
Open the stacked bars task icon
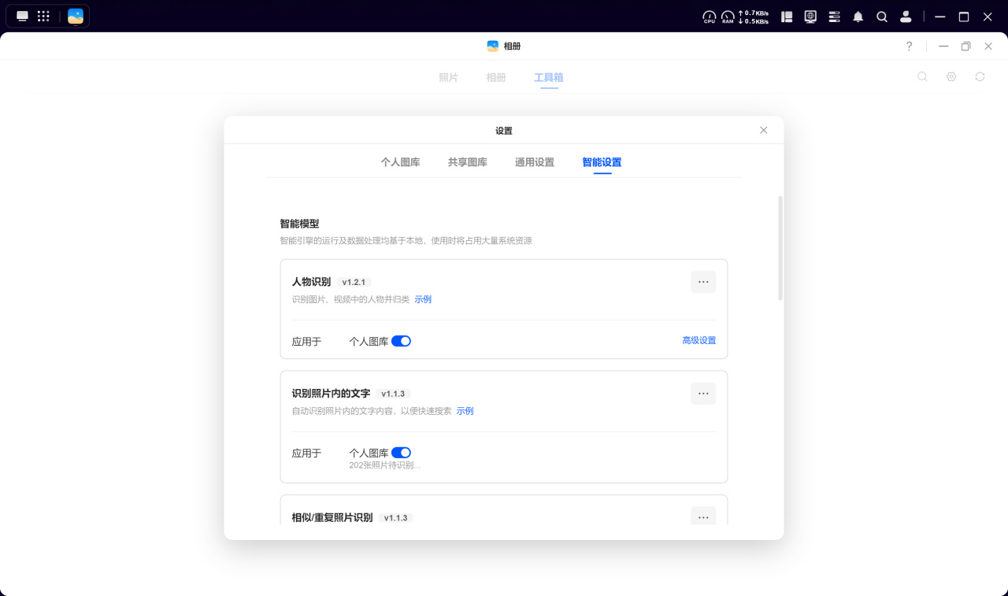[x=835, y=17]
